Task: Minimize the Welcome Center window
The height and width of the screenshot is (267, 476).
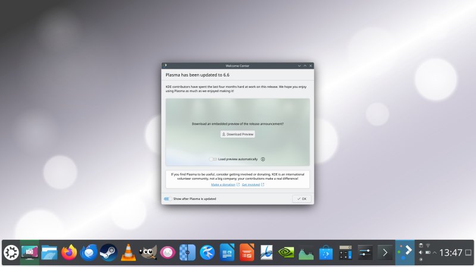Action: 299,66
